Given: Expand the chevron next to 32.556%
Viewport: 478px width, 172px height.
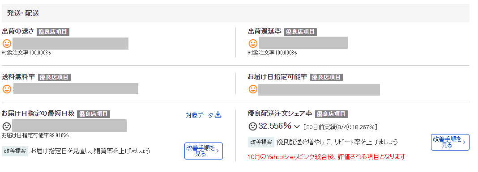Looking at the screenshot, I should tap(297, 126).
